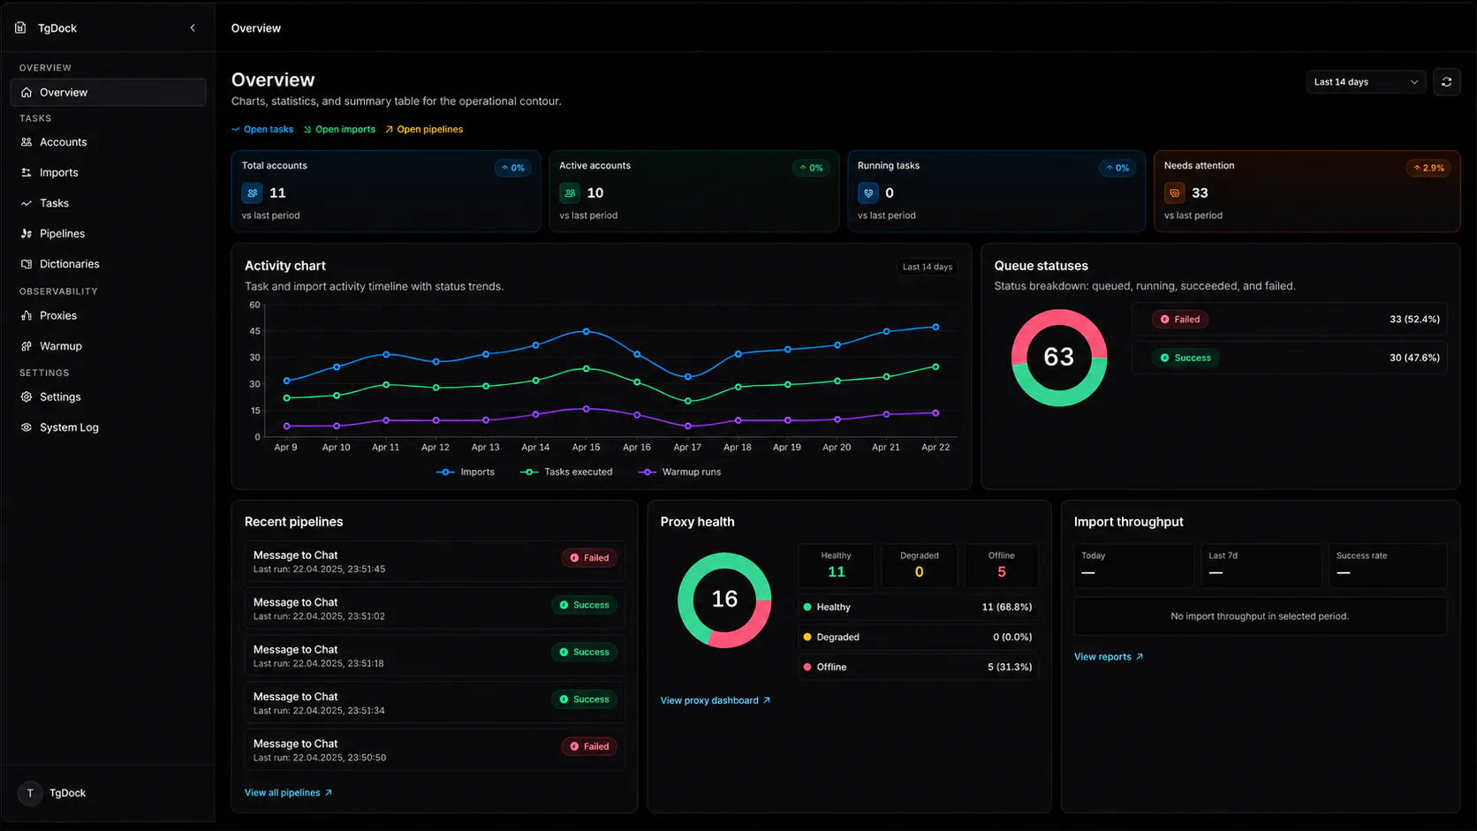Open System Log in the sidebar

point(108,427)
